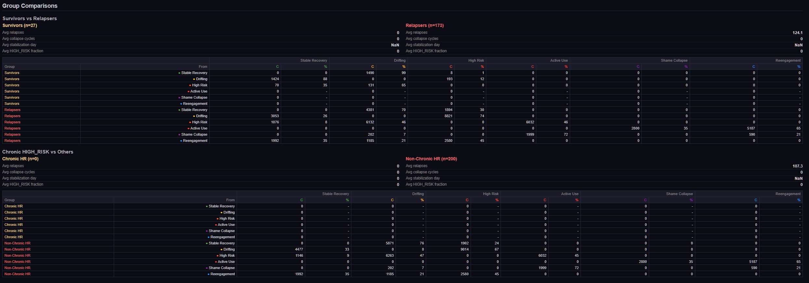The image size is (809, 283).
Task: Select the Survivors vs Relapsers section title
Action: click(30, 18)
